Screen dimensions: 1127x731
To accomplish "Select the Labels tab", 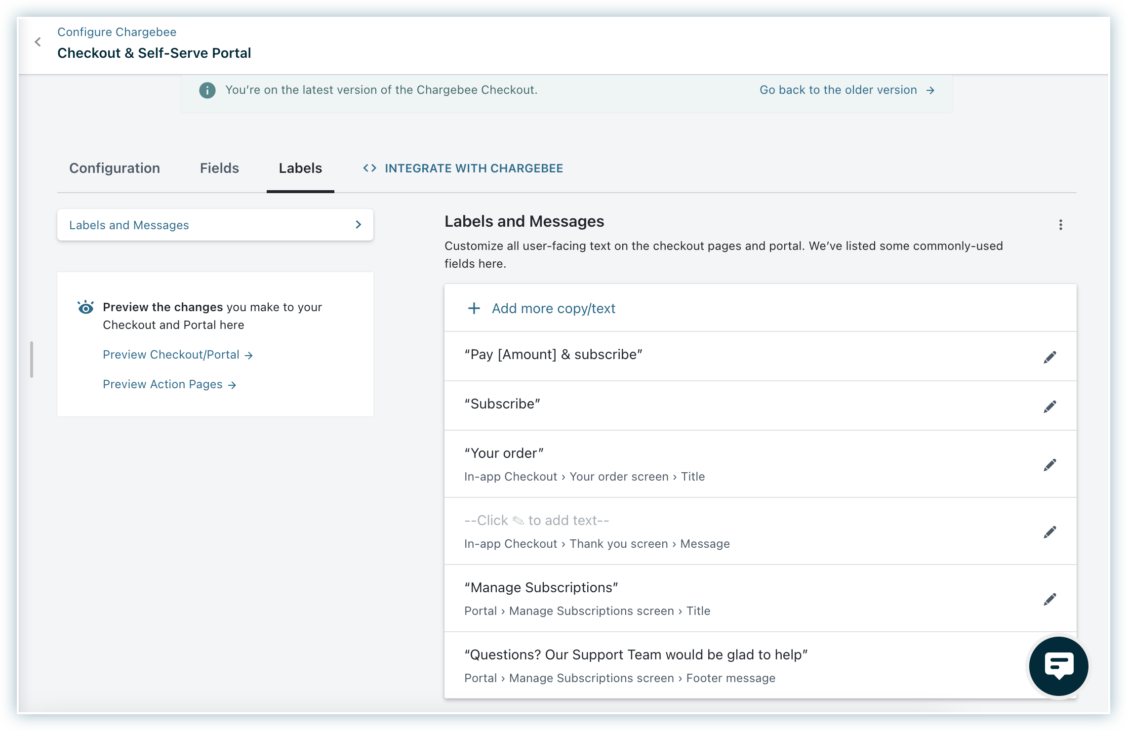I will pos(300,168).
